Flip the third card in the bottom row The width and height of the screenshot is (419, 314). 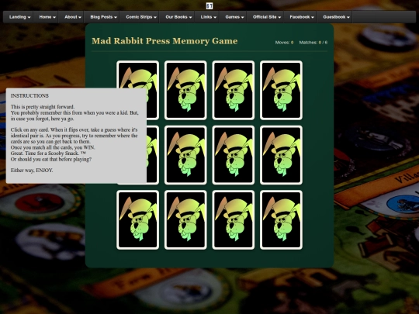(234, 220)
